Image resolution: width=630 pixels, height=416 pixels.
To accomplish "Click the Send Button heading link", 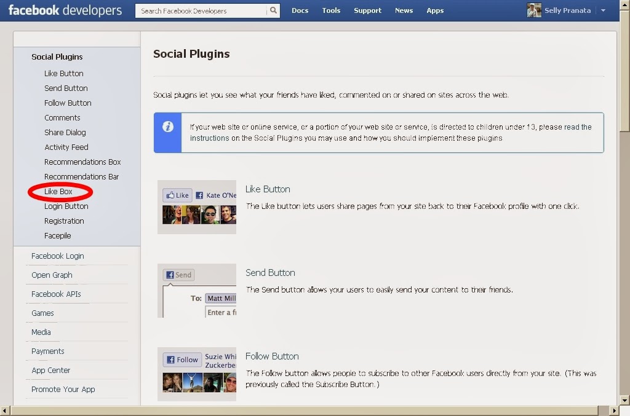I will click(x=270, y=273).
